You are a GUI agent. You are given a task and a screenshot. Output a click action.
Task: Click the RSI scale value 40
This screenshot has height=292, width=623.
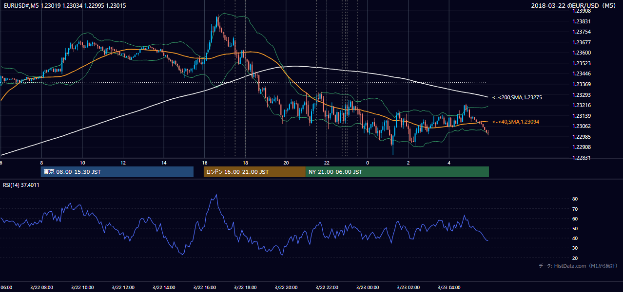tap(575, 238)
